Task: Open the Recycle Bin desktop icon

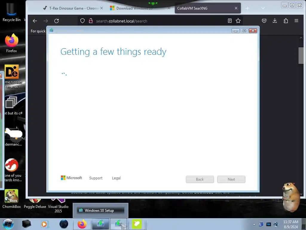Action: pos(12,12)
